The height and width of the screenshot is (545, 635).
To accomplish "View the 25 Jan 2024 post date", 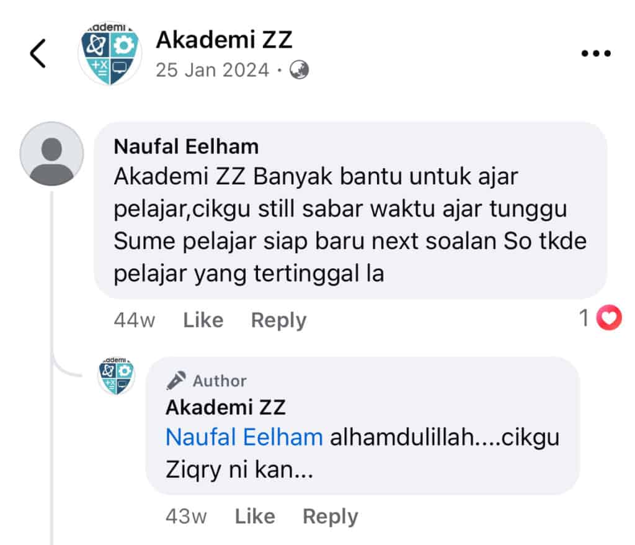I will (212, 70).
